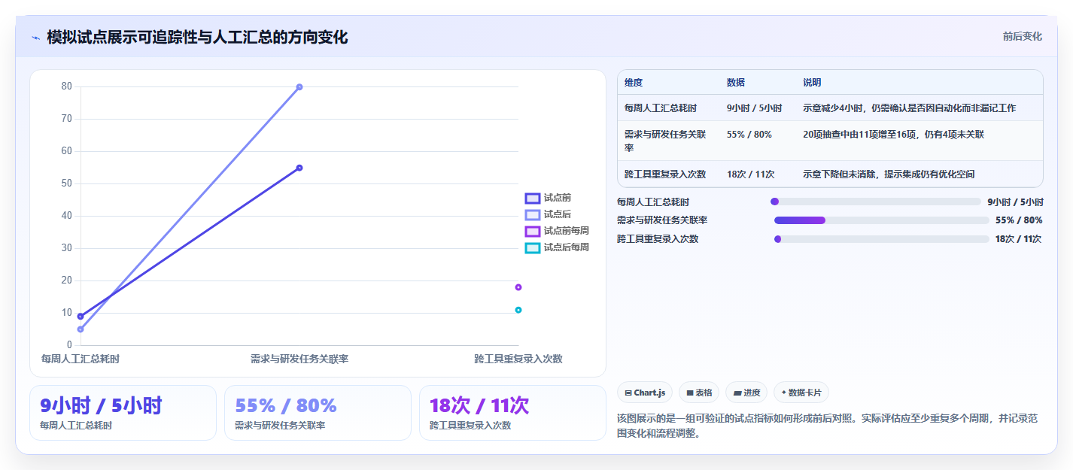1073x470 pixels.
Task: Click the 试点前 data point at 55
Action: tap(299, 168)
